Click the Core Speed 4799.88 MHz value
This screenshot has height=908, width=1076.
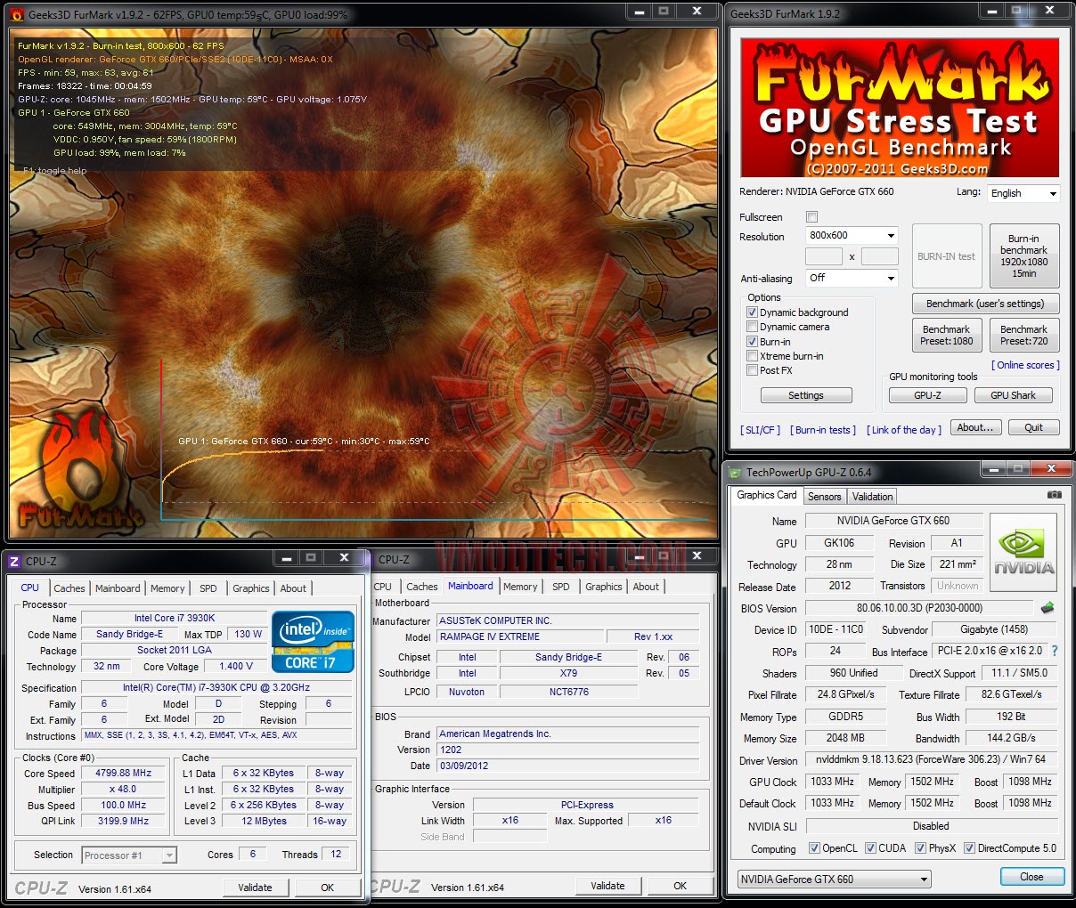click(124, 773)
